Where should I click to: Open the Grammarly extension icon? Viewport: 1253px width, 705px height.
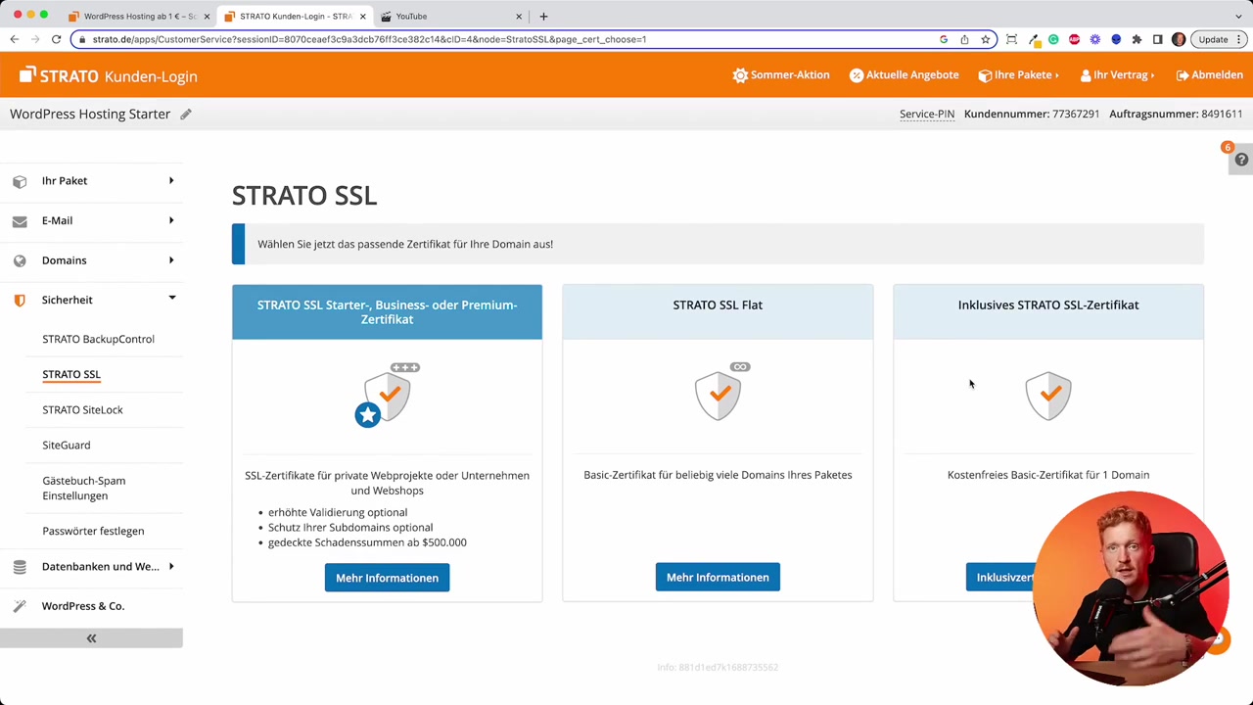[1053, 39]
